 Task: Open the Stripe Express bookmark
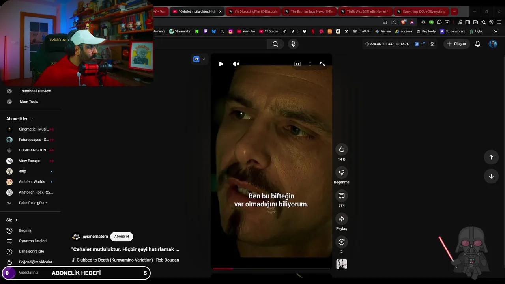point(453,31)
